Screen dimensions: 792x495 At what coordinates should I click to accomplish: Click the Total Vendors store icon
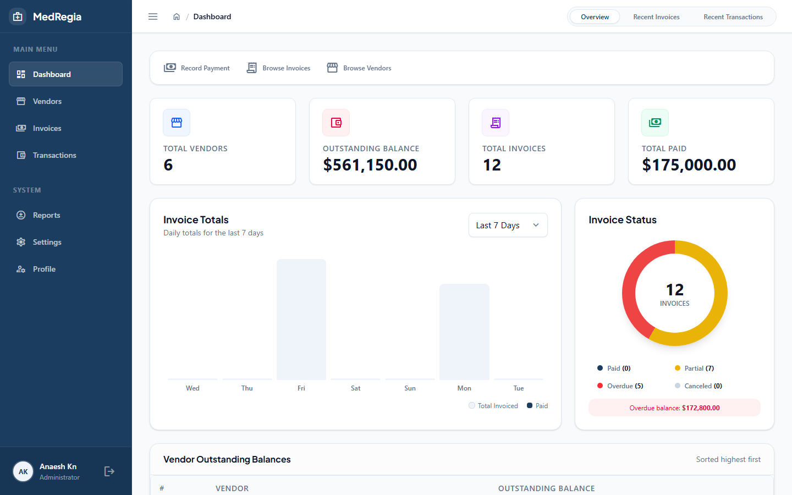[x=177, y=123]
